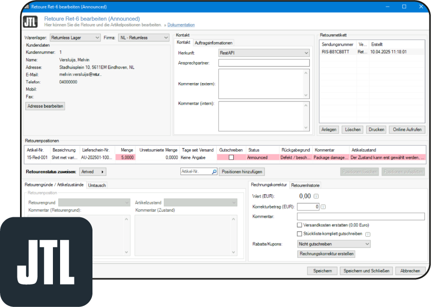Image resolution: width=431 pixels, height=307 pixels.
Task: Click the Anlegen button
Action: [329, 130]
